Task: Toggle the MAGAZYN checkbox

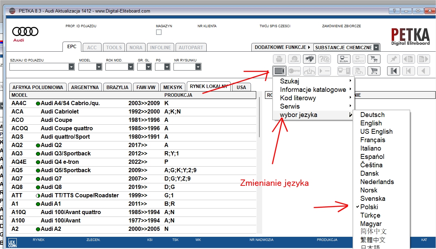Action: (159, 32)
